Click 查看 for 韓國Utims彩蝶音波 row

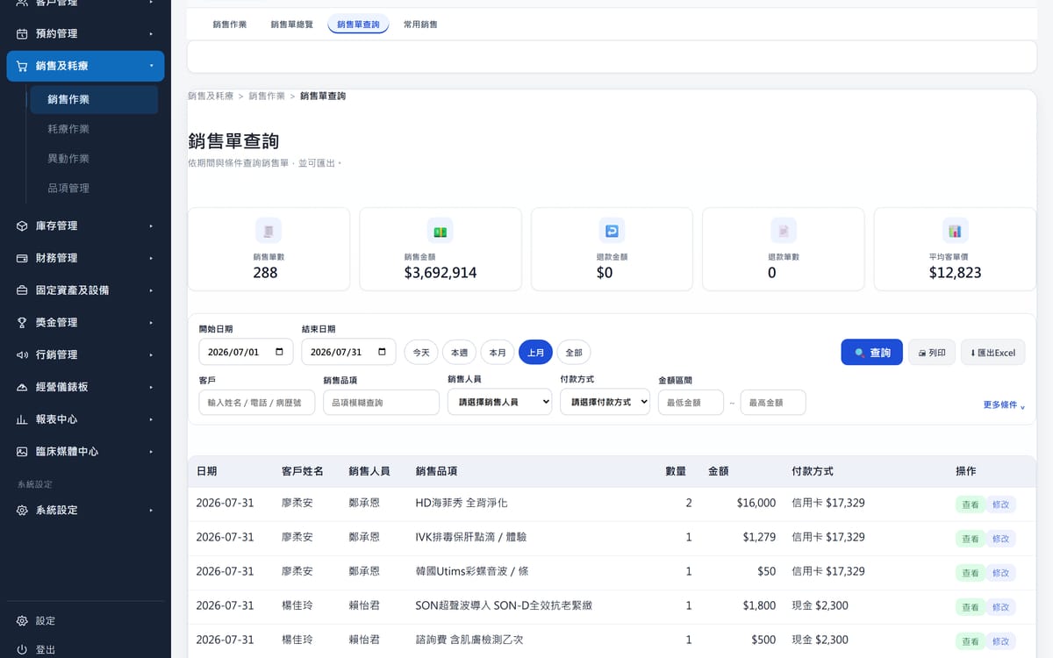point(970,573)
